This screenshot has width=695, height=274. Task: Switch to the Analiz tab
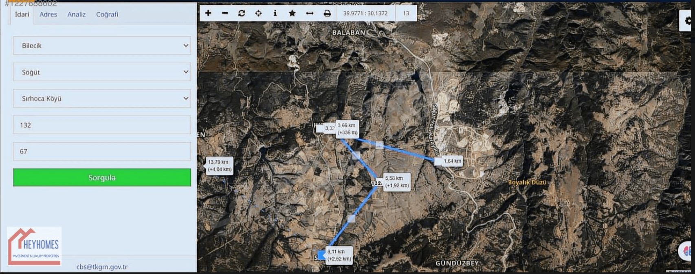coord(77,14)
